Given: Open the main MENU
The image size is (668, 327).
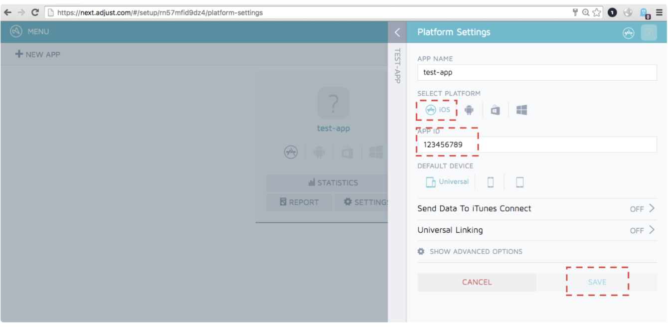Looking at the screenshot, I should [x=29, y=32].
